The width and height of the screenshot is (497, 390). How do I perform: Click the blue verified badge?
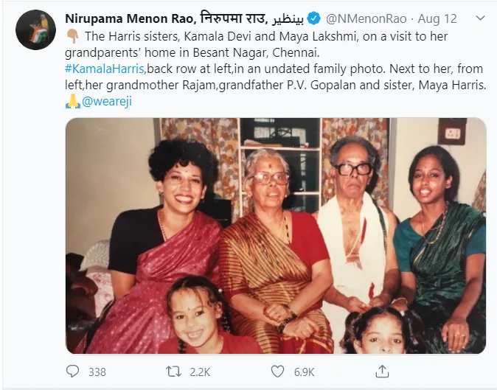(x=312, y=18)
